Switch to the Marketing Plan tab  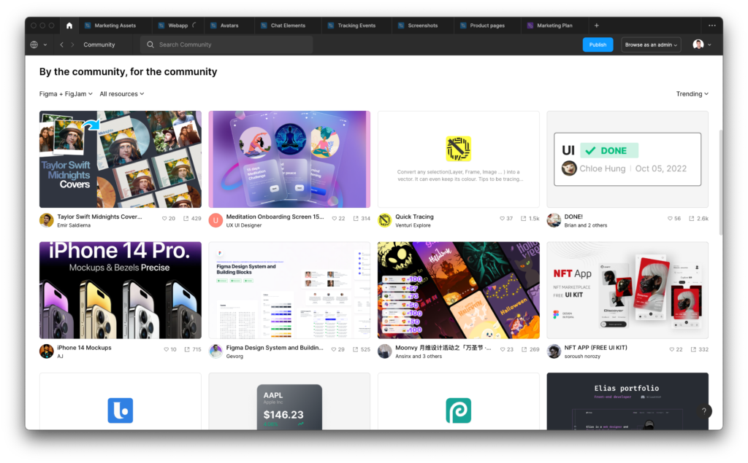click(x=554, y=26)
